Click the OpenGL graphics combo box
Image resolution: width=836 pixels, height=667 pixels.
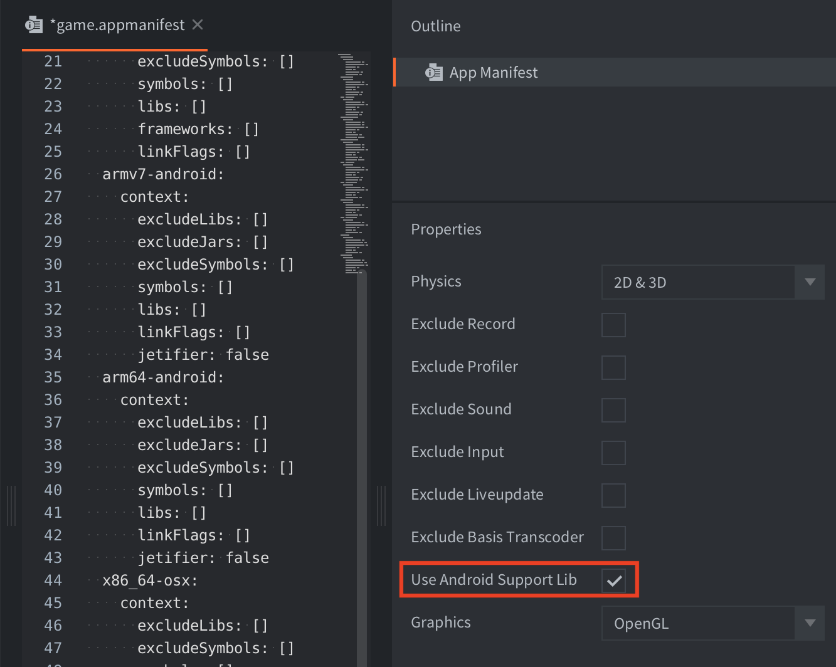tap(697, 623)
